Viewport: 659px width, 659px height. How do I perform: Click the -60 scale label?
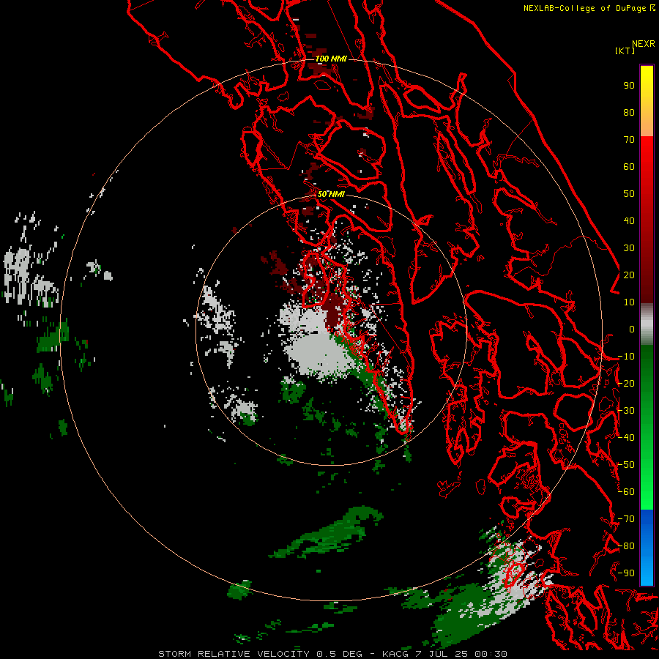pyautogui.click(x=626, y=492)
